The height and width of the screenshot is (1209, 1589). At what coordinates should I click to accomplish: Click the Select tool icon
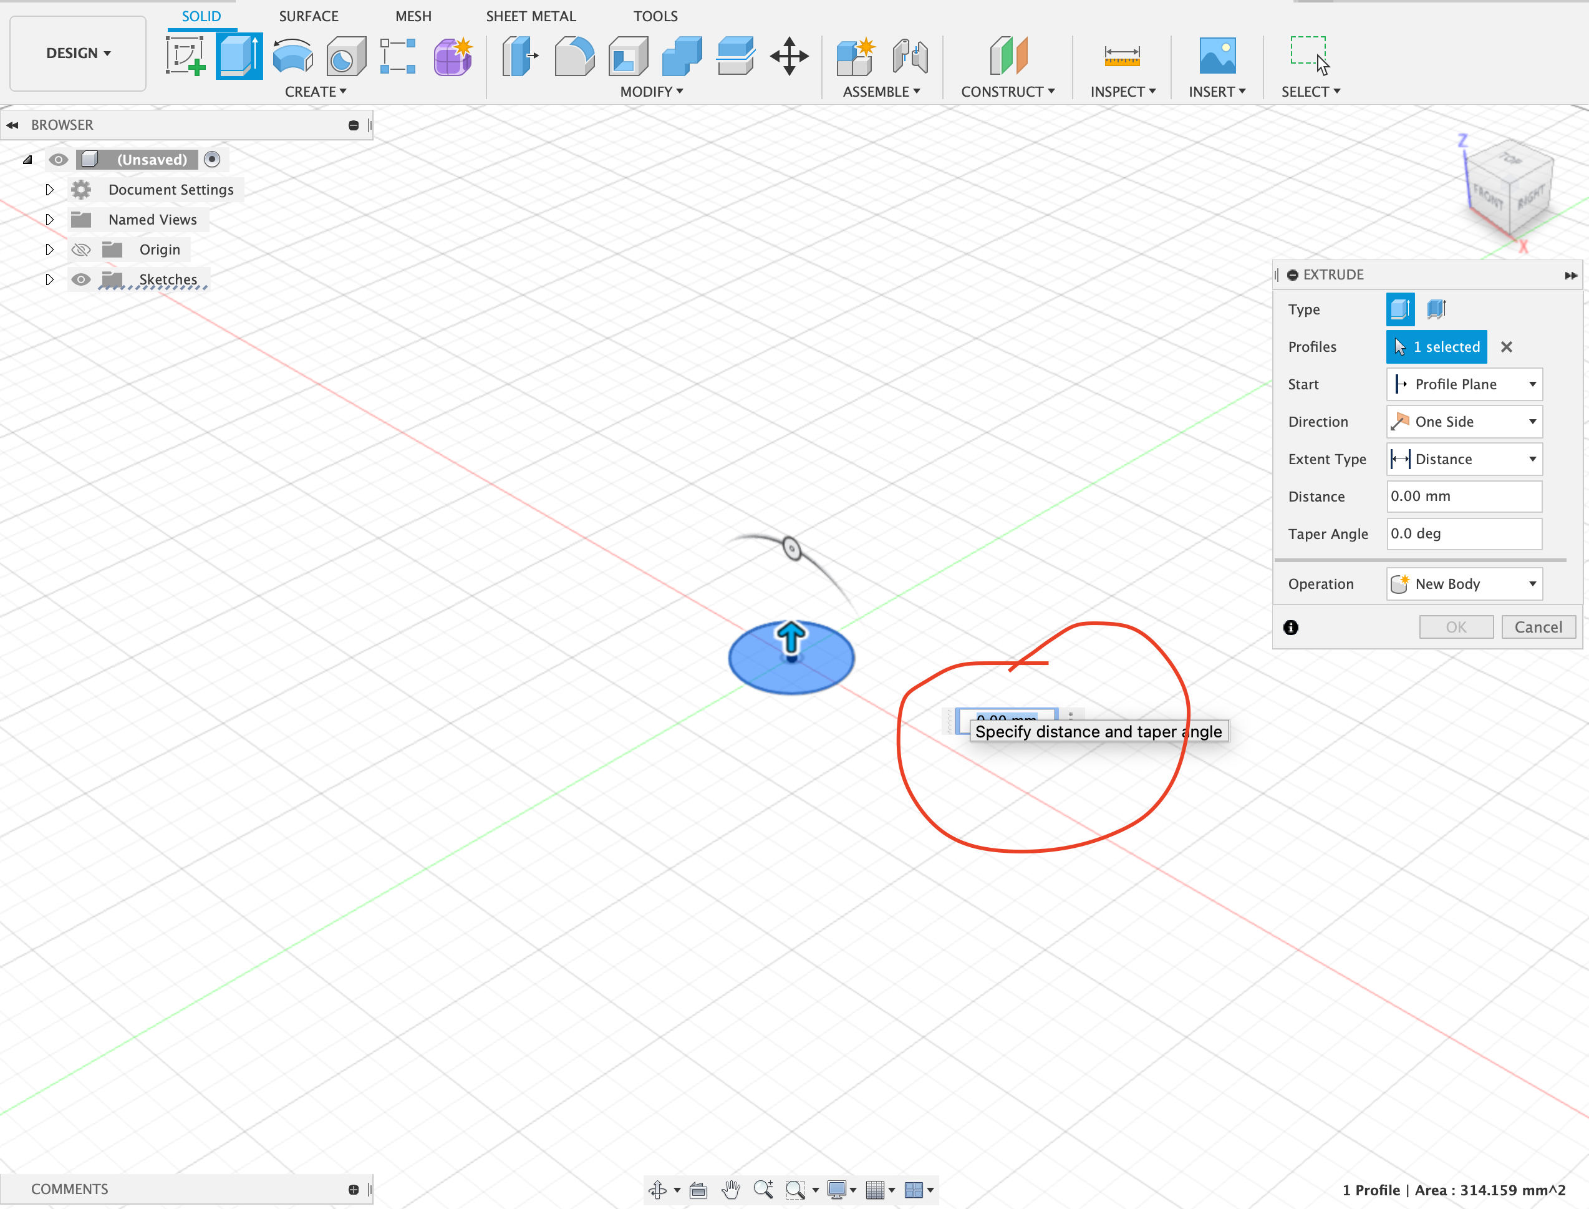click(x=1309, y=55)
